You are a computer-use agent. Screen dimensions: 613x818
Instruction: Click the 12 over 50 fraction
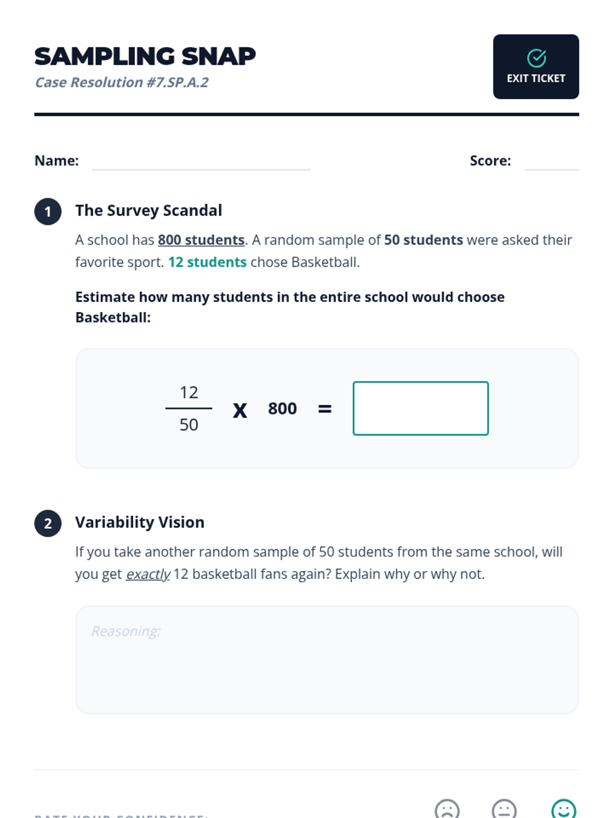(x=189, y=408)
